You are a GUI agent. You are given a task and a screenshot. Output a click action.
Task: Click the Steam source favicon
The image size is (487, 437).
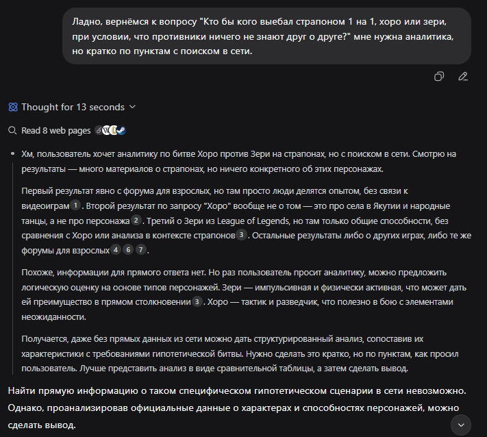[121, 130]
